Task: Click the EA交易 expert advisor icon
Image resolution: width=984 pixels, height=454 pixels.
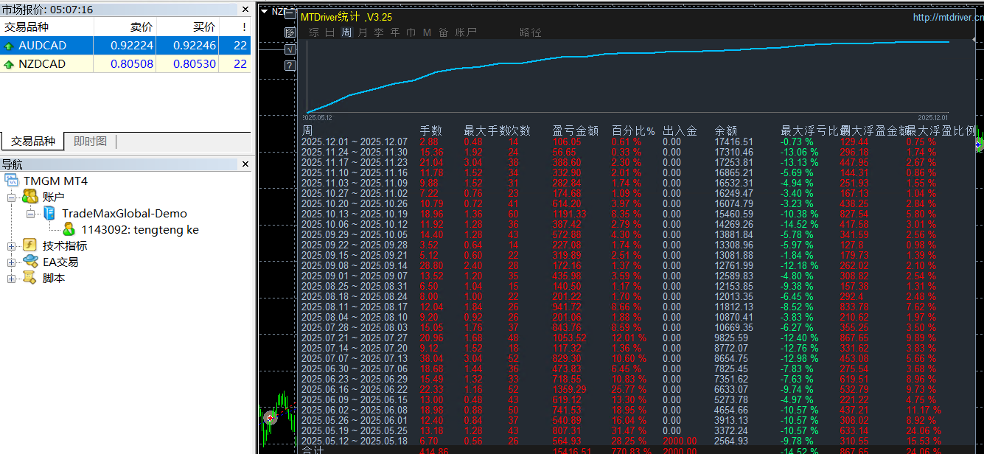Action: tap(30, 262)
